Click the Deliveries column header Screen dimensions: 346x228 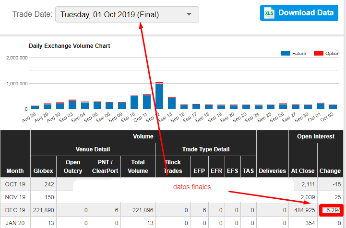coord(272,171)
